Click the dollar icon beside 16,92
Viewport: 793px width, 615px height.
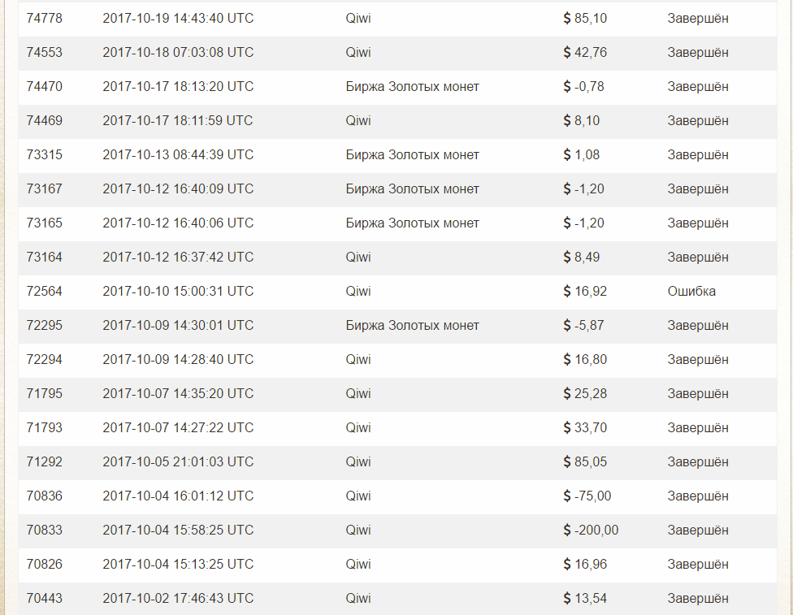point(566,291)
